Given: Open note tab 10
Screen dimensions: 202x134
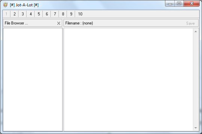Looking at the screenshot, I should [80, 14].
